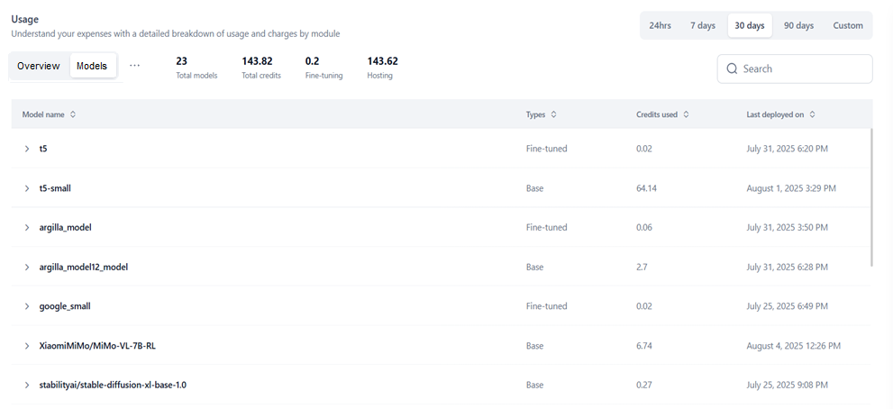The image size is (893, 409).
Task: Expand the argilla_model row
Action: tap(27, 228)
